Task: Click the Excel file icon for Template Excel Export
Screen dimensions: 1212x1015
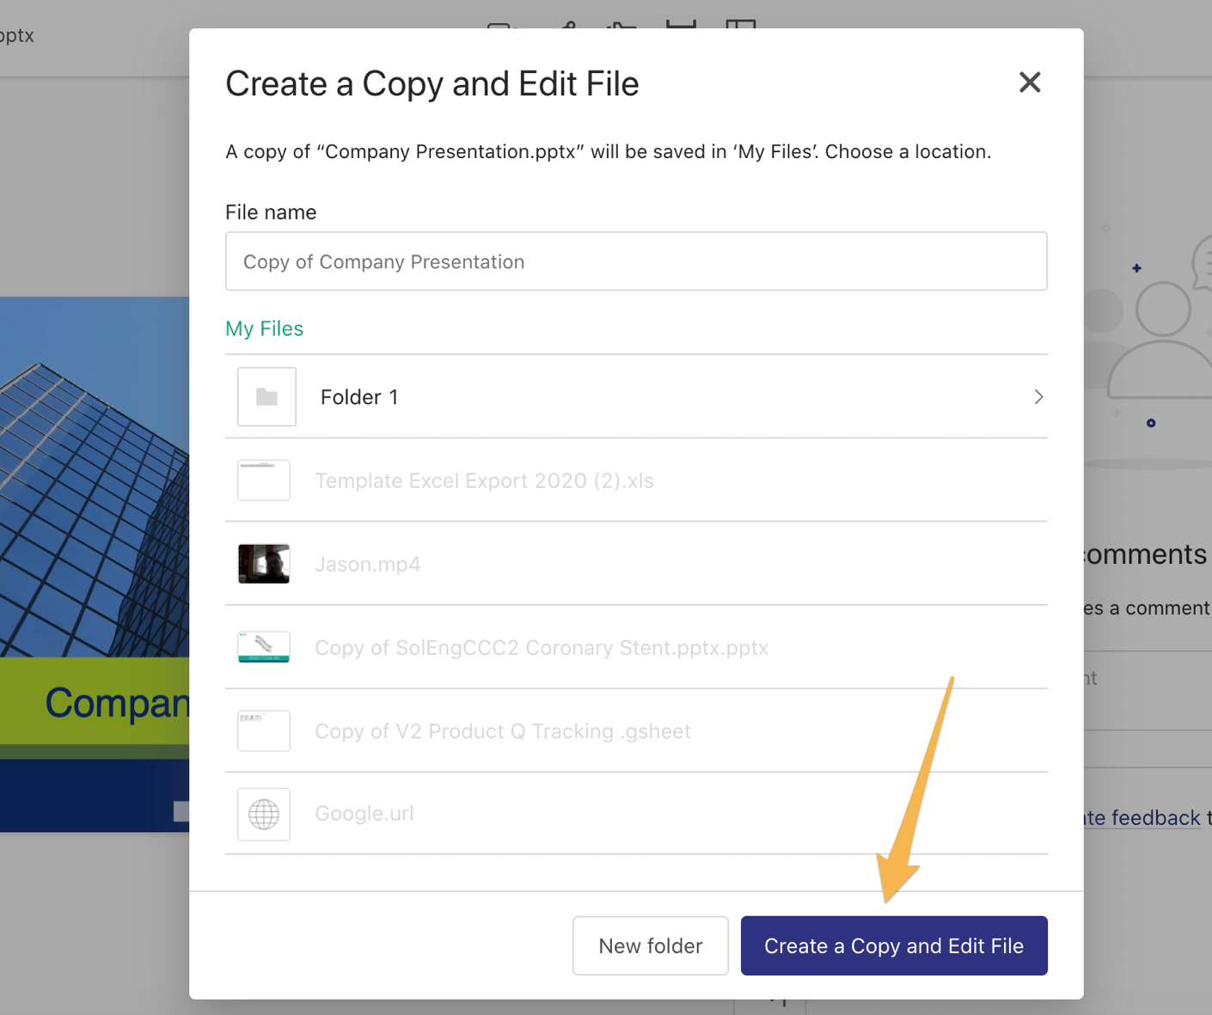Action: pyautogui.click(x=264, y=480)
